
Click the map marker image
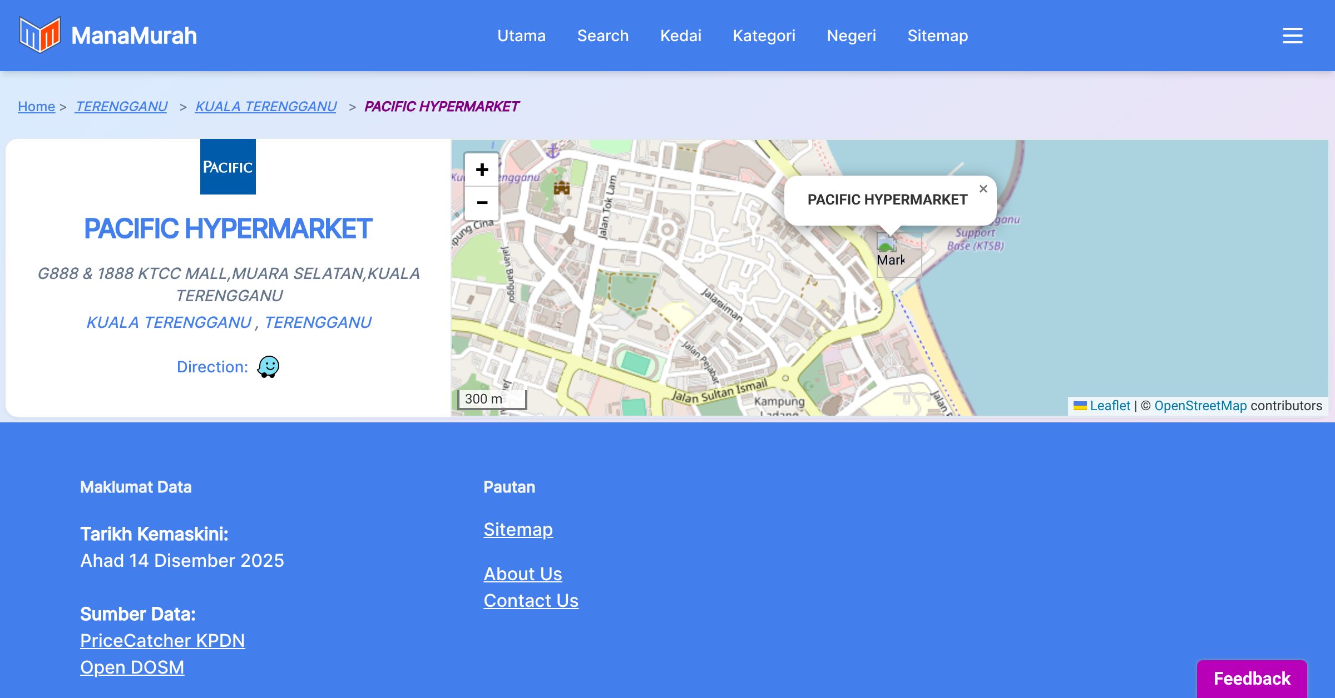(x=890, y=253)
